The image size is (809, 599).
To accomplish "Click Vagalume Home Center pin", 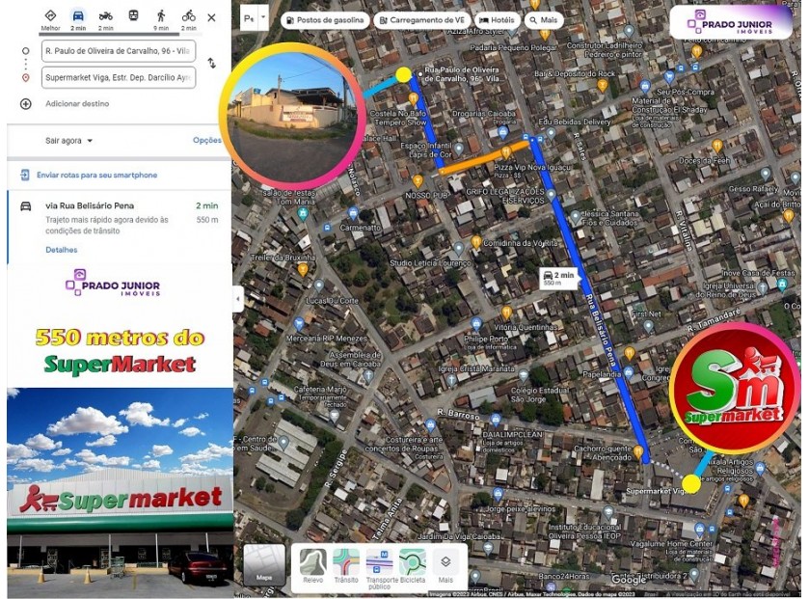I will [x=698, y=531].
